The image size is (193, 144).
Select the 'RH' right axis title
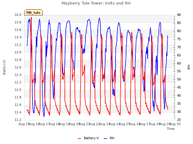coord(189,67)
